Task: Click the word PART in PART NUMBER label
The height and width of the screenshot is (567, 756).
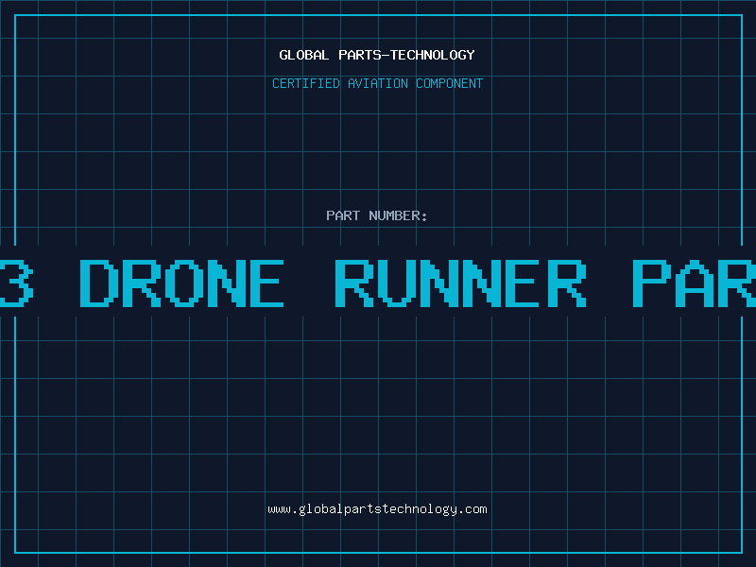Action: (x=343, y=215)
